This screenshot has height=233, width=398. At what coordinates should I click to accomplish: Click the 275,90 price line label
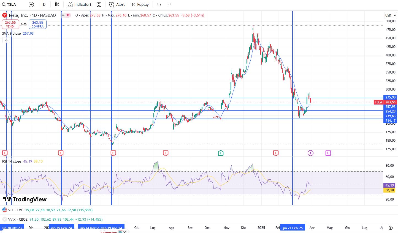[390, 97]
